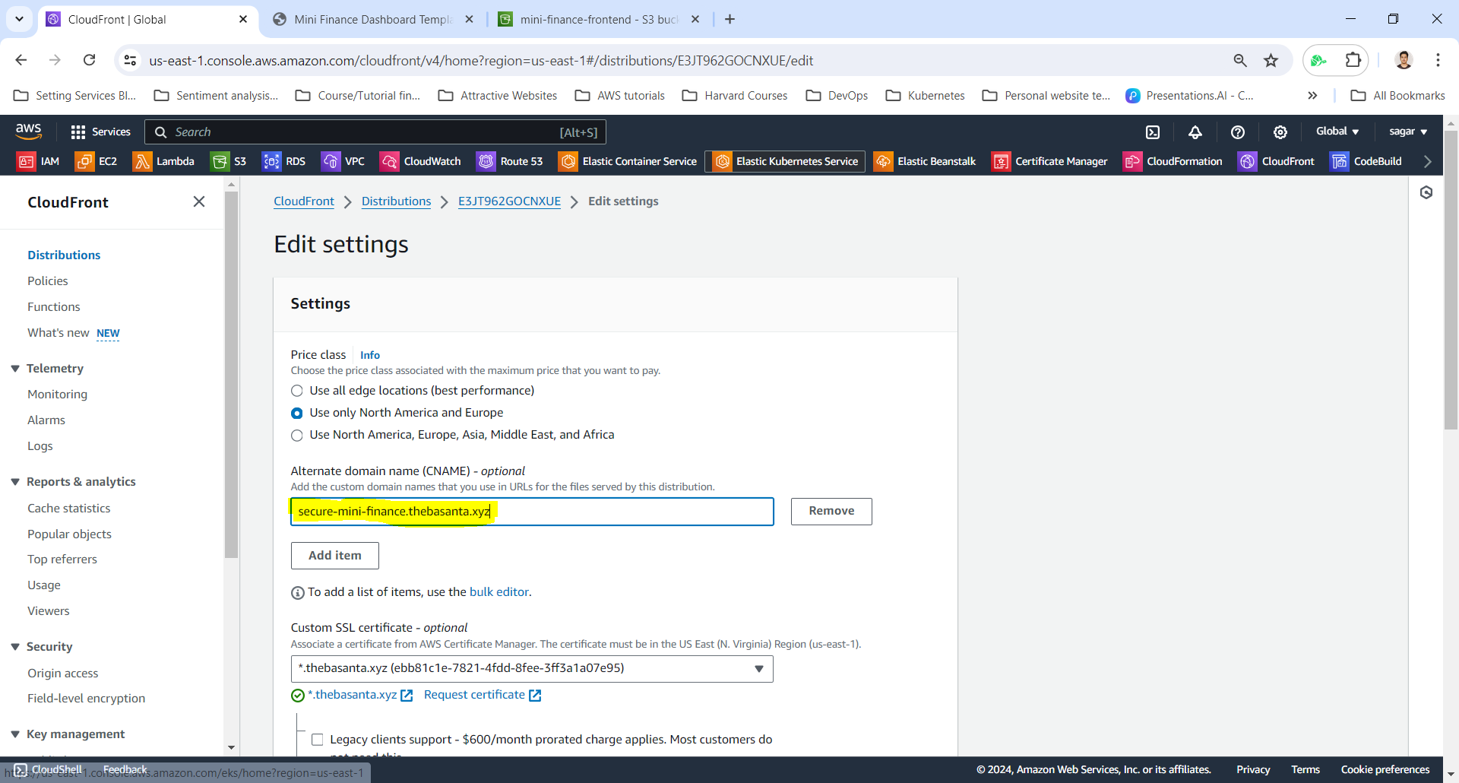Open the Custom SSL certificate dropdown
This screenshot has height=783, width=1459.
tap(532, 669)
